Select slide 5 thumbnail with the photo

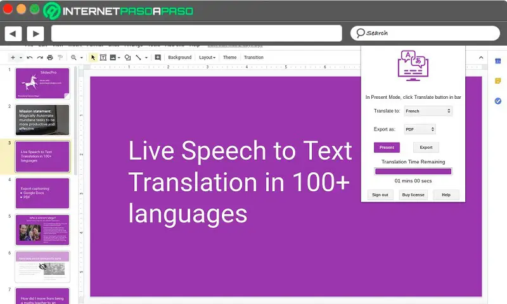tap(42, 230)
